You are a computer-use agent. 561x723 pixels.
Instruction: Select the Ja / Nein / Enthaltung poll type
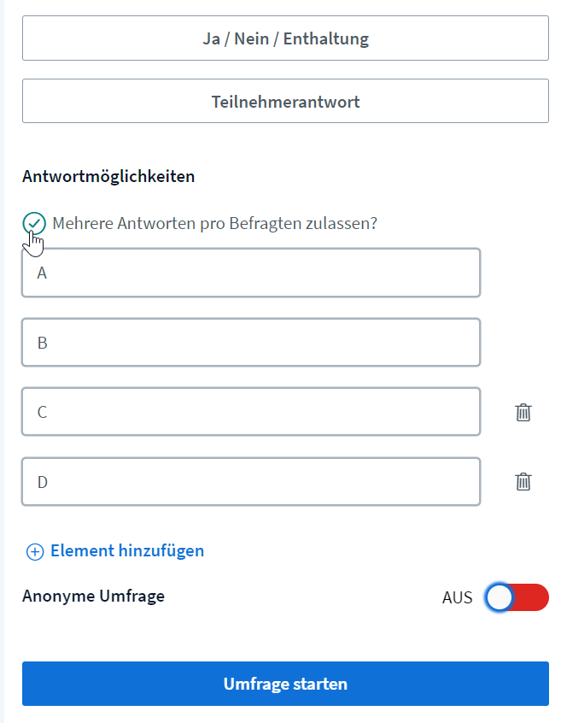(285, 38)
